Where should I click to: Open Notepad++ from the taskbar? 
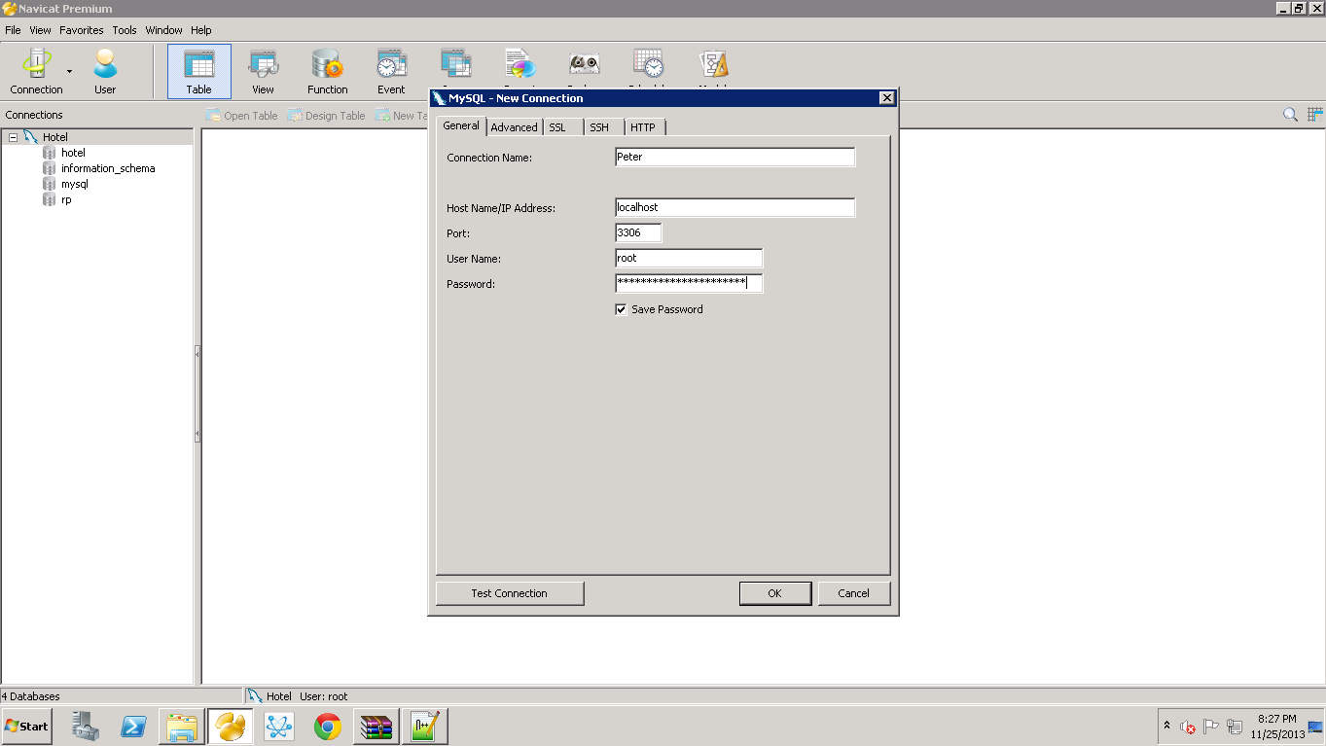point(425,726)
